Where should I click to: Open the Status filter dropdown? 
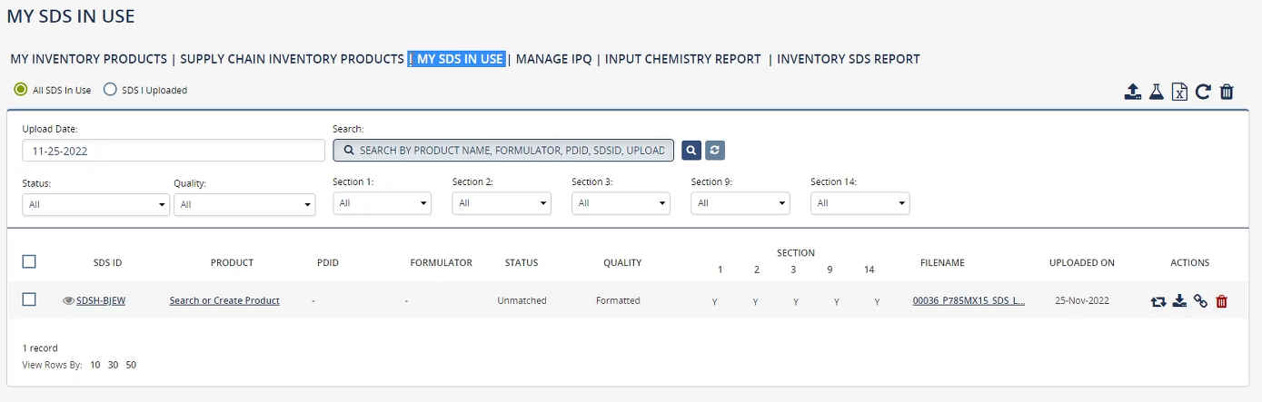click(x=95, y=204)
